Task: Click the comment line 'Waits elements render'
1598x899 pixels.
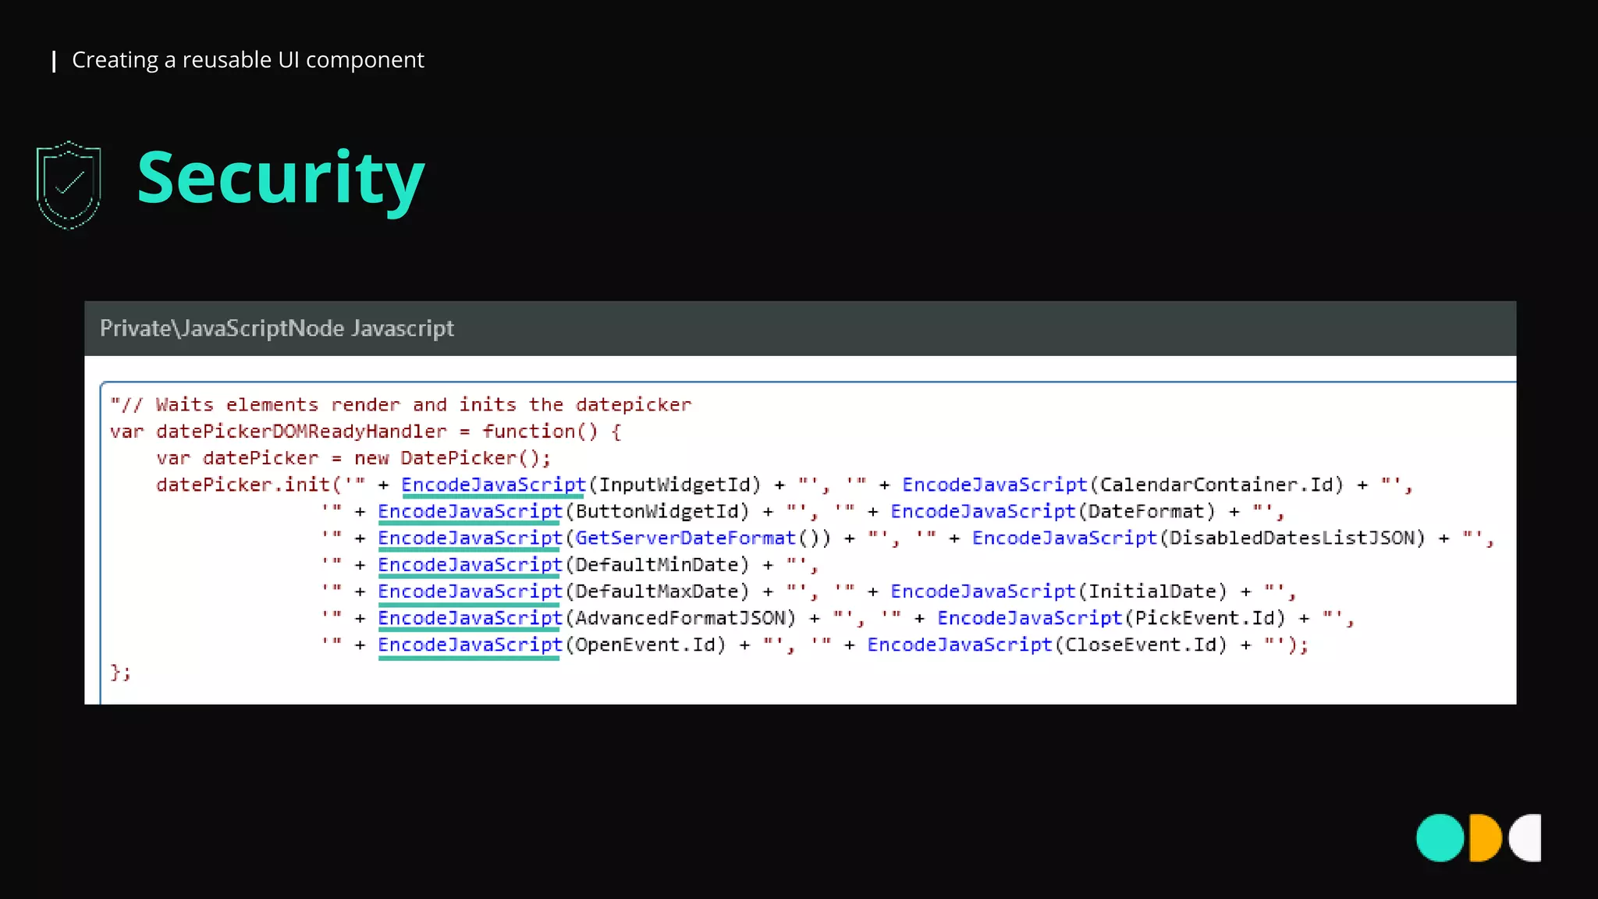Action: pos(400,404)
